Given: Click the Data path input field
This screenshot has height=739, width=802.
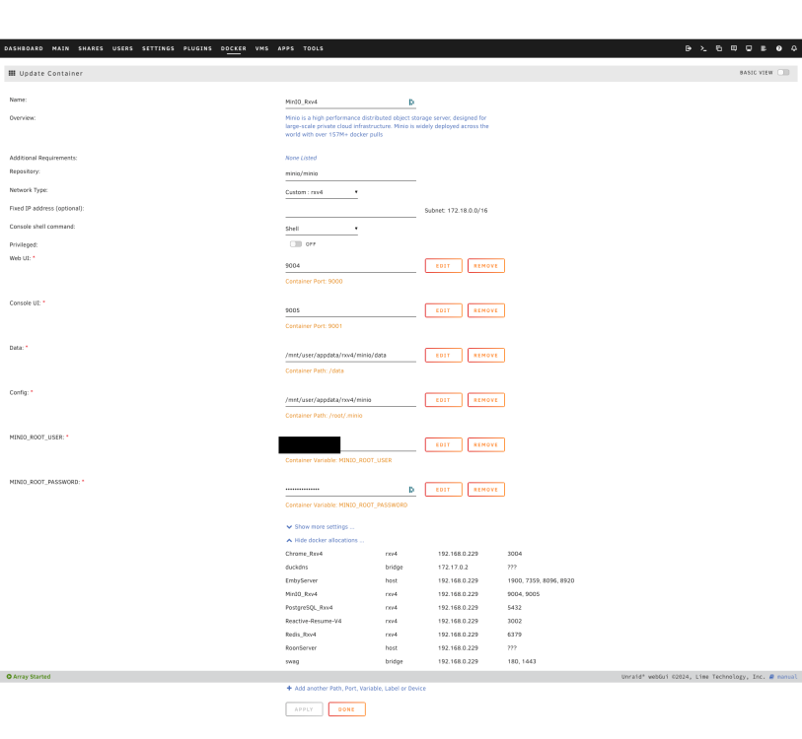Looking at the screenshot, I should coord(350,355).
